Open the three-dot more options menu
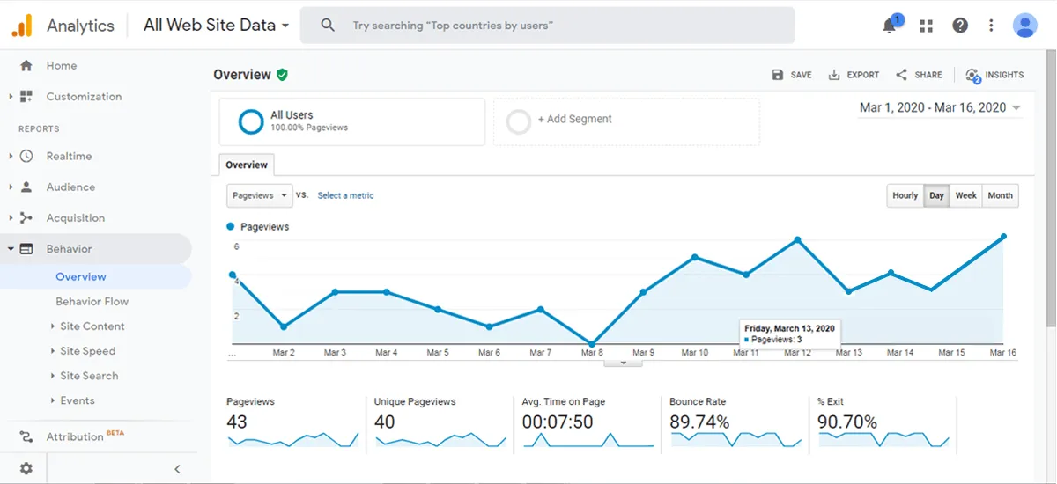Screen dimensions: 1057x484 click(x=992, y=26)
